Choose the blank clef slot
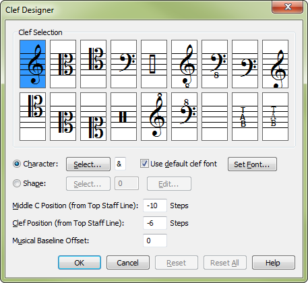Screen dimensions: 308x283 pos(214,117)
